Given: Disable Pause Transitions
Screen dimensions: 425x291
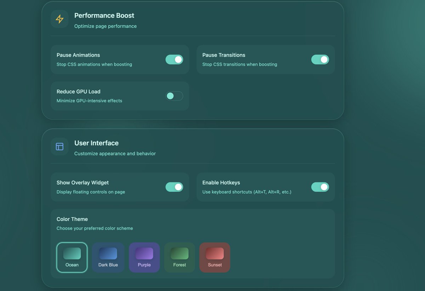Looking at the screenshot, I should (x=320, y=59).
